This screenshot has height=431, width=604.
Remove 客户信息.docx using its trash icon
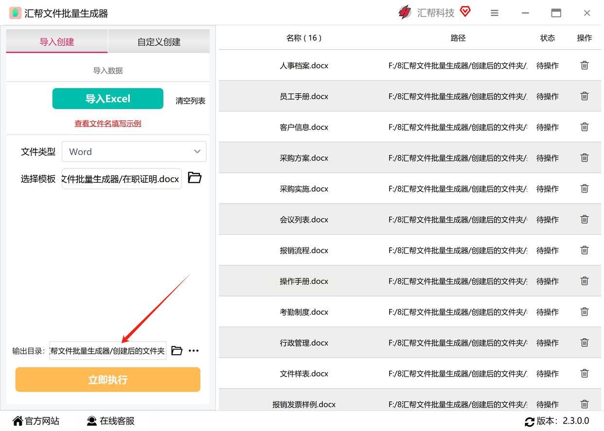click(x=585, y=127)
